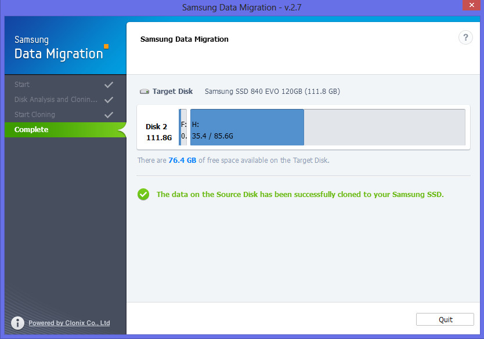This screenshot has height=339, width=484.
Task: Select the Start step in the sidebar
Action: (21, 84)
